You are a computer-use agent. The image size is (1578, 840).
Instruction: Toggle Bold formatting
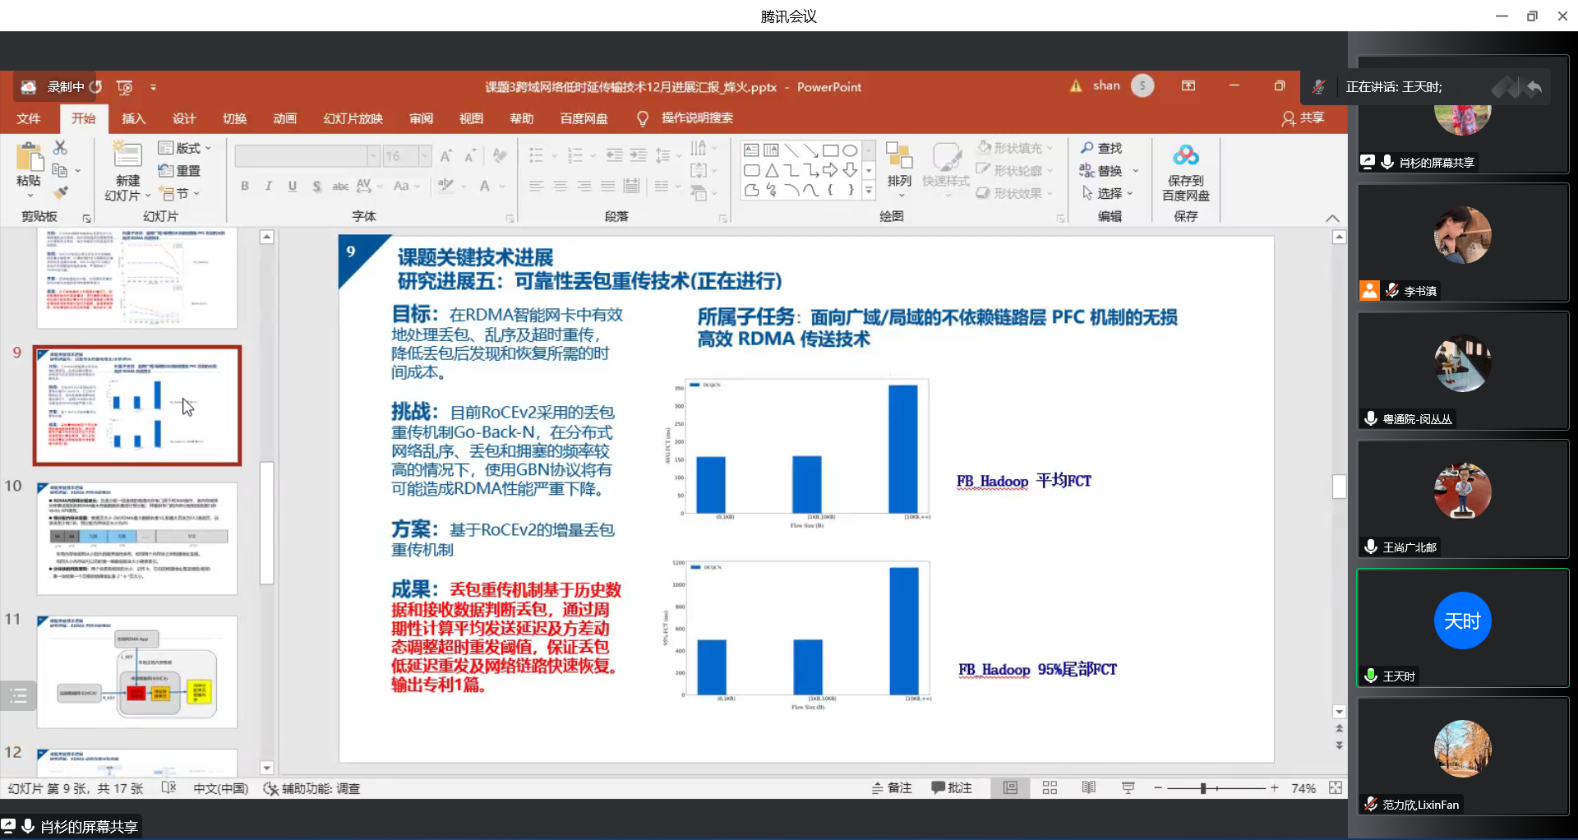click(245, 187)
